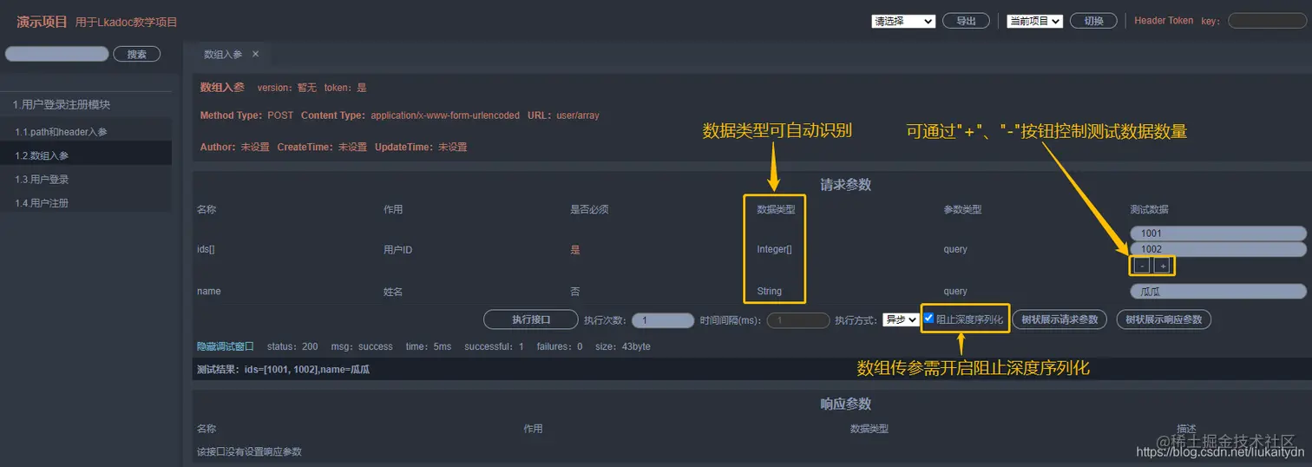
Task: Open 1.3.用户登录 item
Action: coord(86,179)
